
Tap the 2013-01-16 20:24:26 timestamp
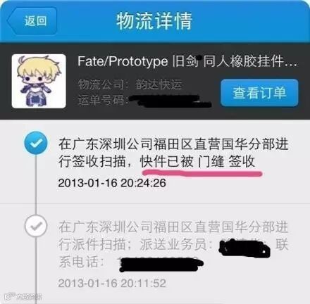click(112, 183)
